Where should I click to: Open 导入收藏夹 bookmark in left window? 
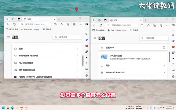[12, 29]
